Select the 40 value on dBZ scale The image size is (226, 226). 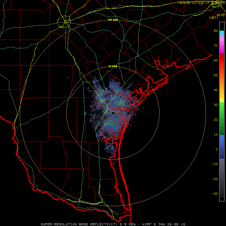216,90
